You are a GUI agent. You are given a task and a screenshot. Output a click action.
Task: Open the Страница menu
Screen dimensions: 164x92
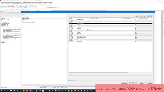6,2
